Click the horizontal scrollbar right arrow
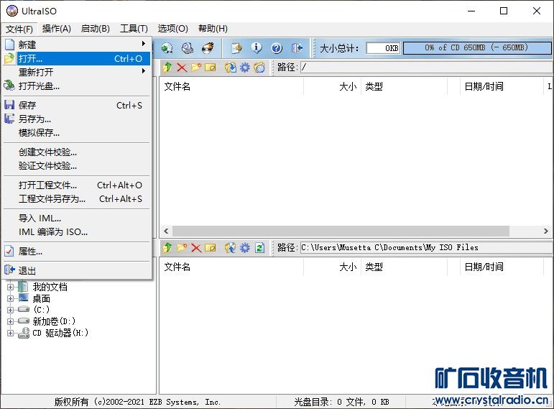Screen dimensions: 554x409 pos(546,231)
